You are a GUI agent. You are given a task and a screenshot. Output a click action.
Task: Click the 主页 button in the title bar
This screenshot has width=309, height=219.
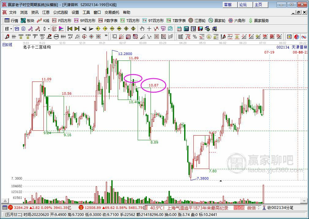pos(261,5)
